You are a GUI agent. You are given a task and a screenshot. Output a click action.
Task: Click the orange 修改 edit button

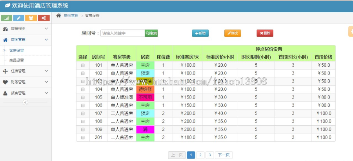tap(233, 33)
